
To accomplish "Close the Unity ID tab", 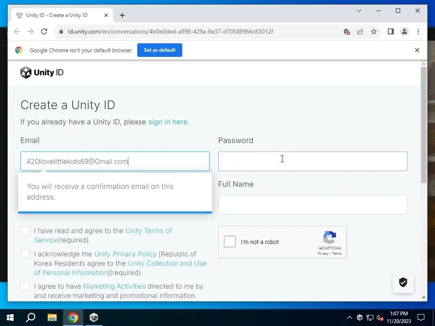I will click(x=106, y=15).
